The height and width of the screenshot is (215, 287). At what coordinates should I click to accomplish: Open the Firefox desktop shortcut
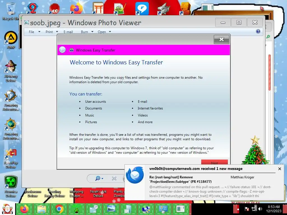point(76,8)
